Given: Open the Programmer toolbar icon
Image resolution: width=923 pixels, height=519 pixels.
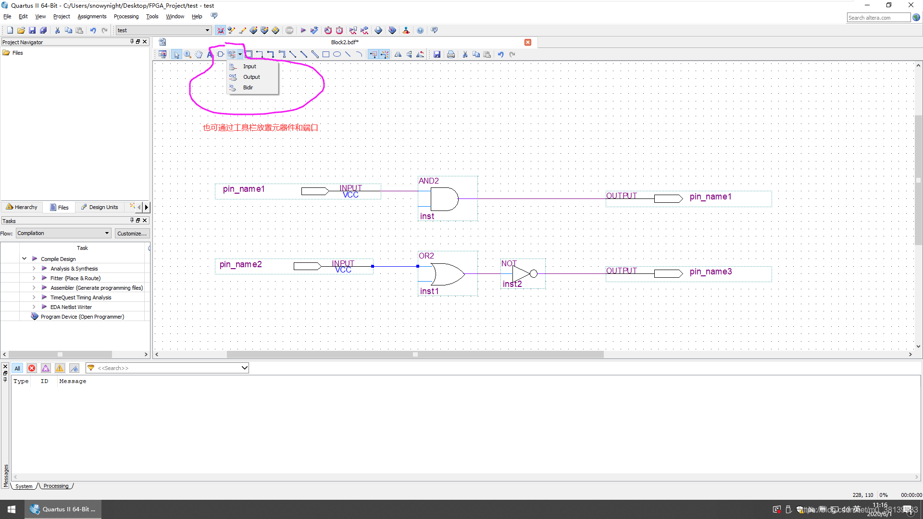Looking at the screenshot, I should pyautogui.click(x=392, y=30).
